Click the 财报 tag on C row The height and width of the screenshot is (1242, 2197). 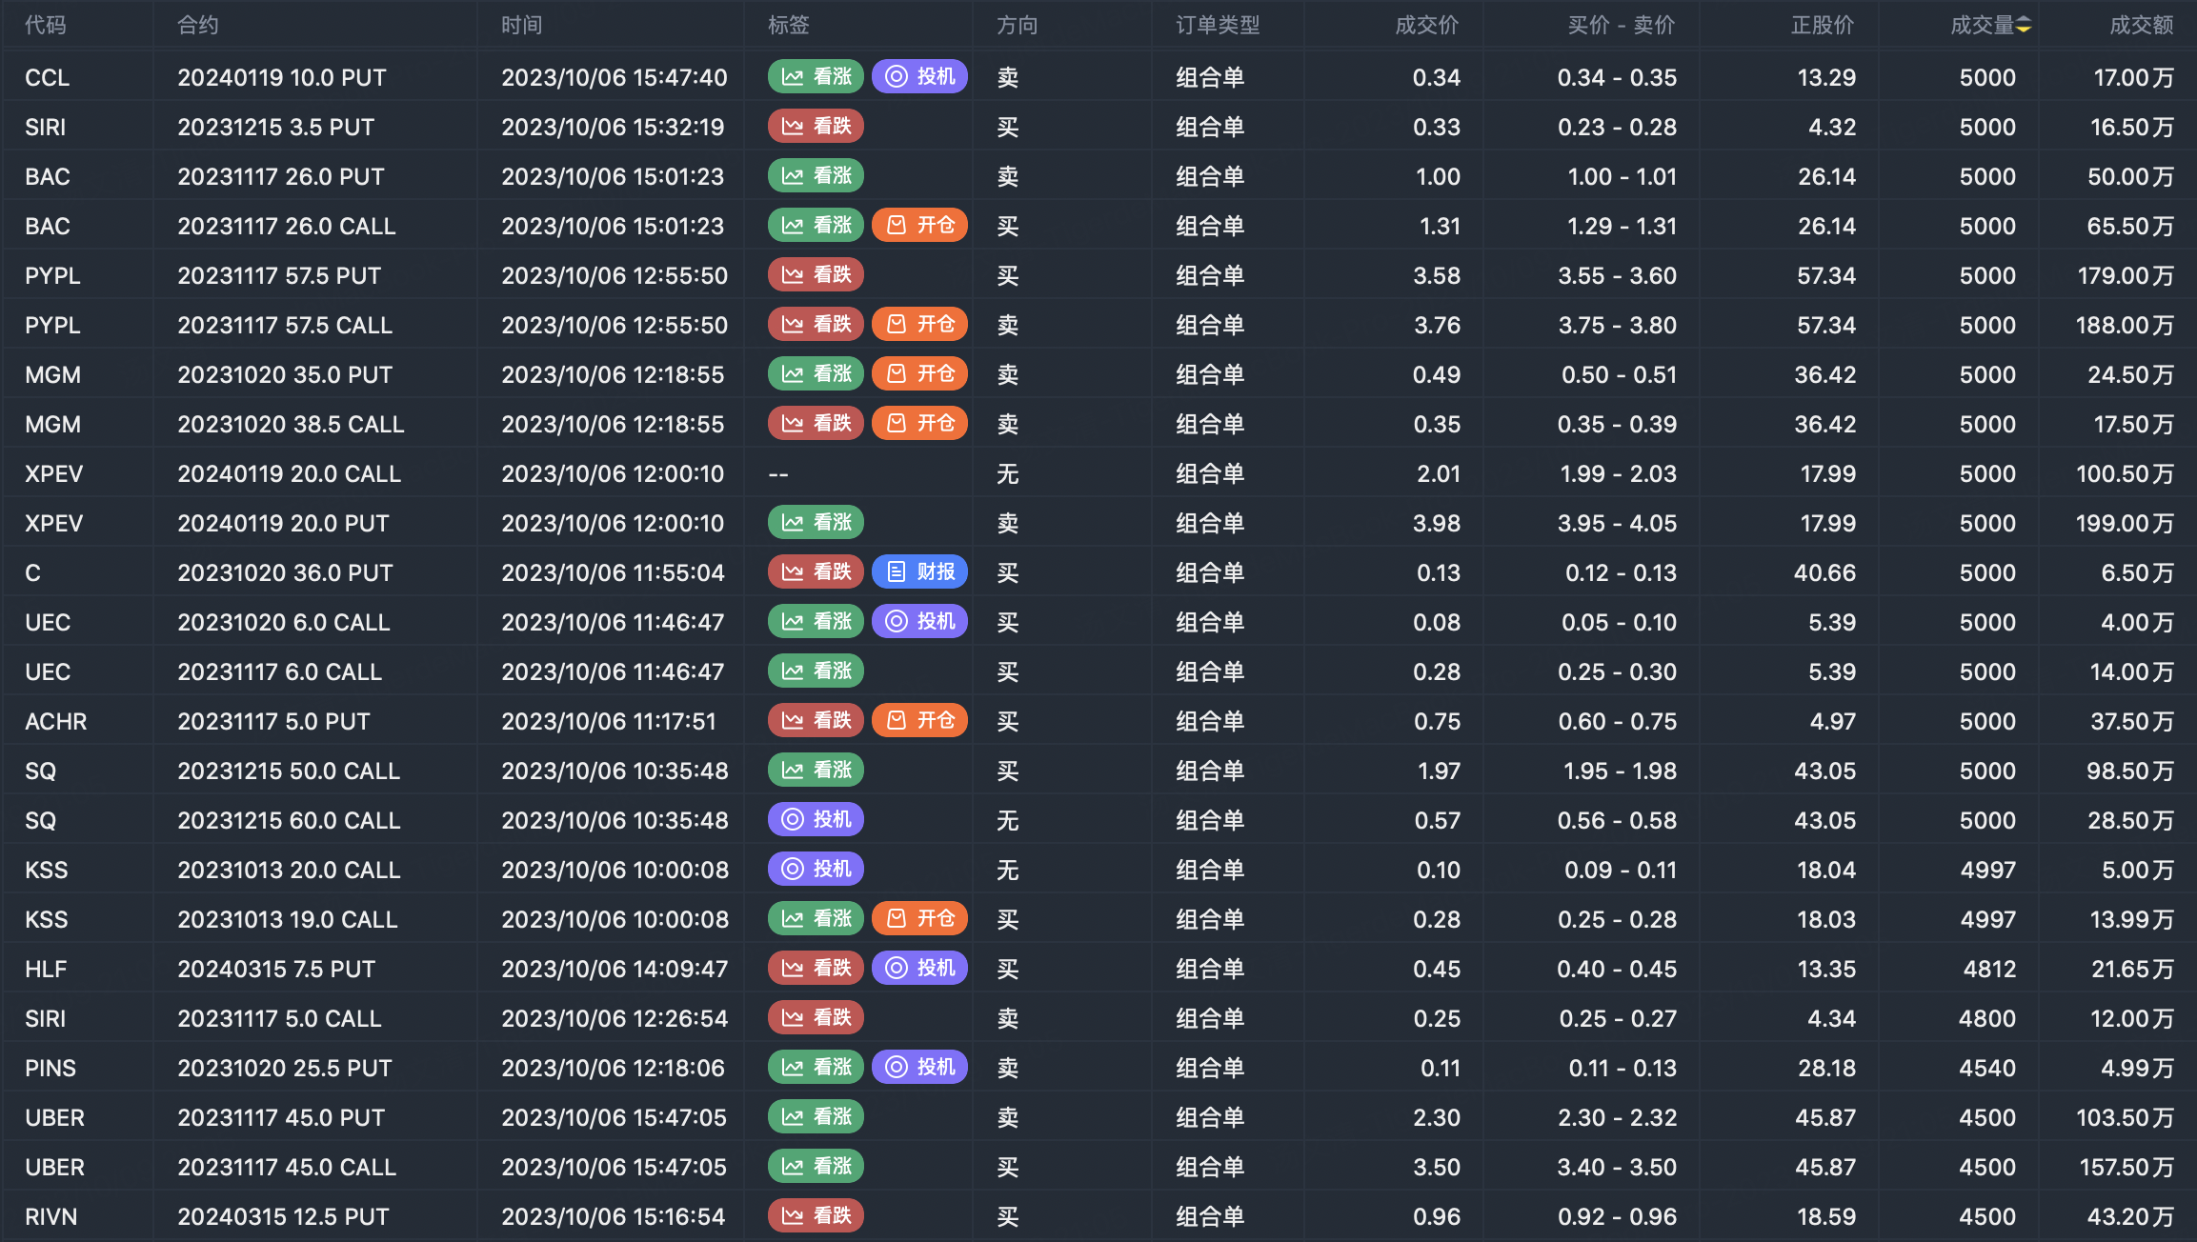click(919, 572)
